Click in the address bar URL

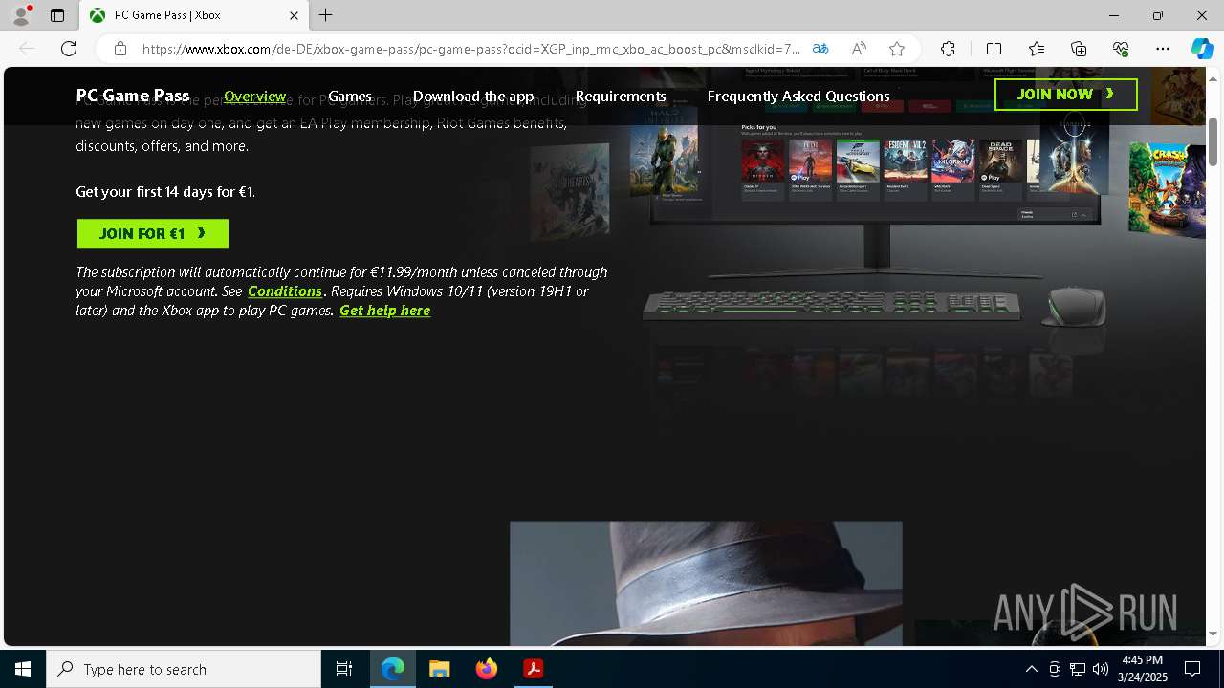(x=471, y=49)
